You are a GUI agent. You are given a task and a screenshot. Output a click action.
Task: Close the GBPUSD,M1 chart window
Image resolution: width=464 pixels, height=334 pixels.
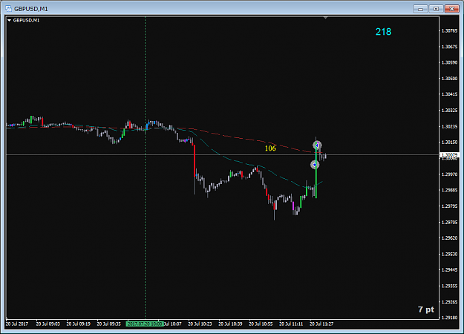coord(451,9)
